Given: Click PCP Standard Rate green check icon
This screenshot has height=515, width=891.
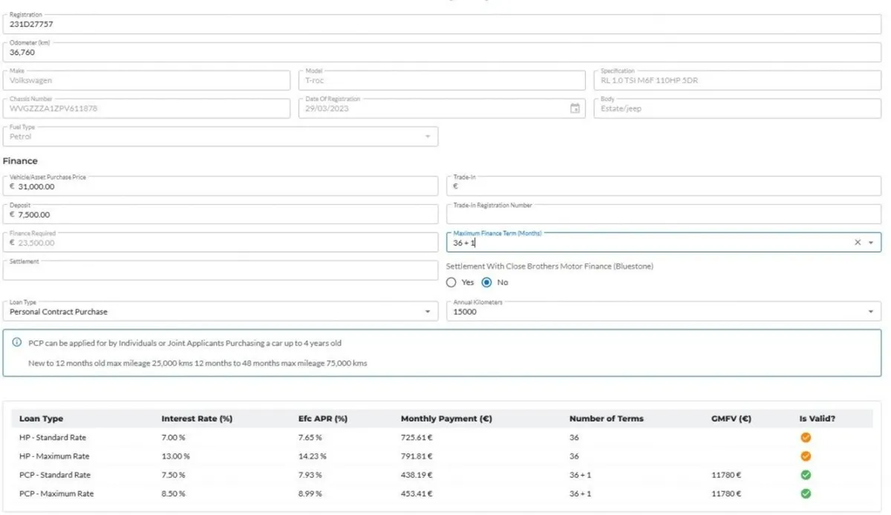Looking at the screenshot, I should pos(806,475).
